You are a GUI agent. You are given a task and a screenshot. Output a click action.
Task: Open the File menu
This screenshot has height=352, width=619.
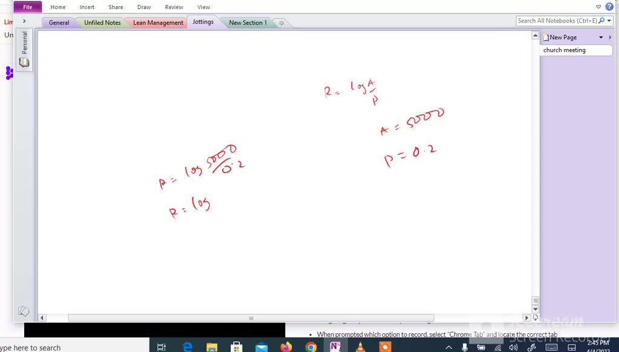(x=27, y=7)
